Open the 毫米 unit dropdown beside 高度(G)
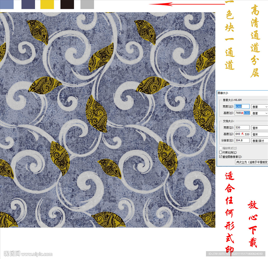Viewport: 268px width, 259px height. 259,134
